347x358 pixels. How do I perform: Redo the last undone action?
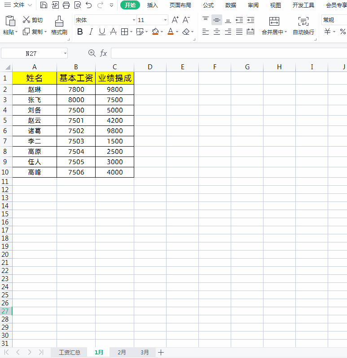(x=100, y=5)
